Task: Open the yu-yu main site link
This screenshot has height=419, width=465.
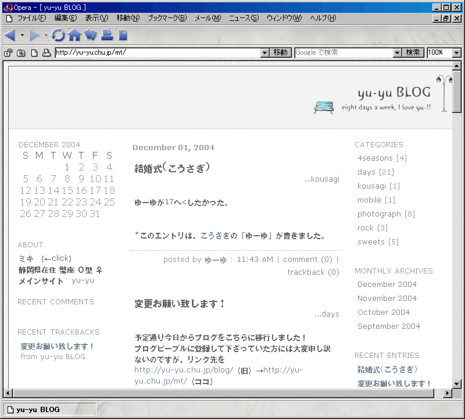Action: click(83, 280)
